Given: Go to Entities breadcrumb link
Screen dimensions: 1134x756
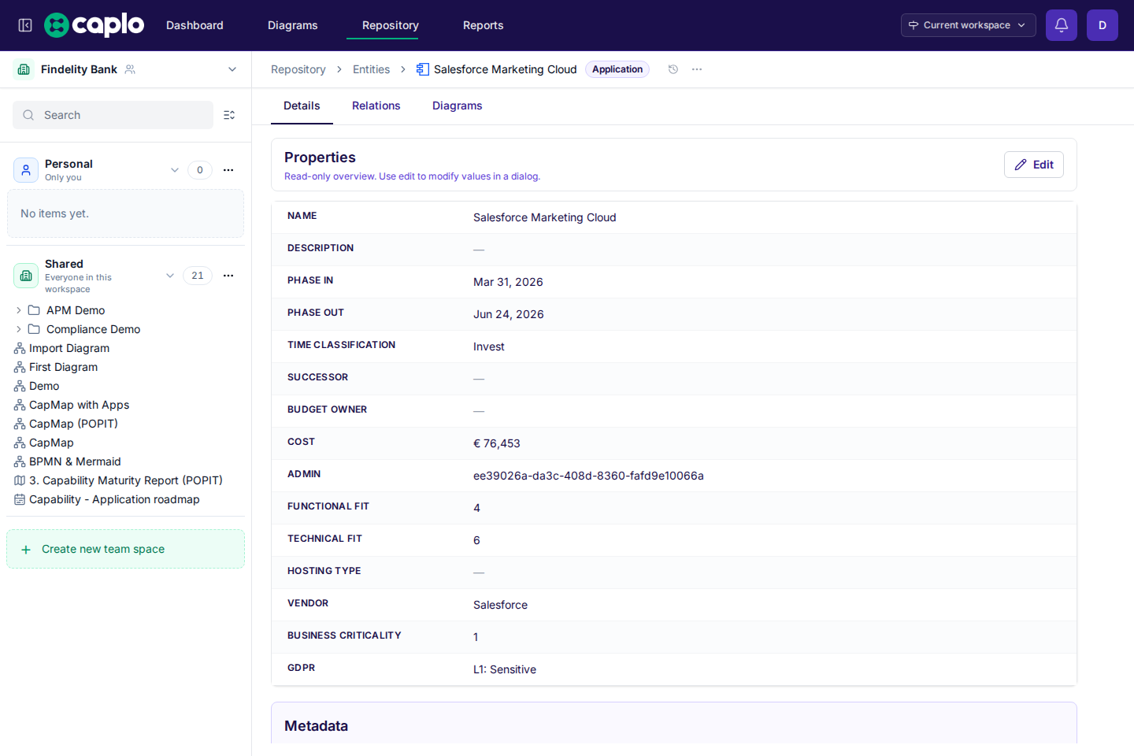Looking at the screenshot, I should 372,69.
